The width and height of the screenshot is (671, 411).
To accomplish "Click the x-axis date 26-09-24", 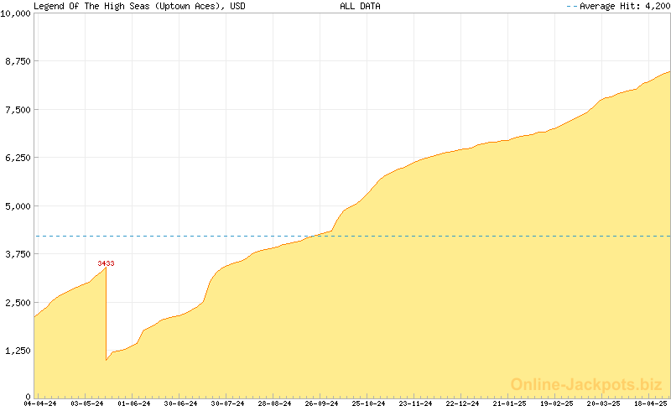I will 321,403.
